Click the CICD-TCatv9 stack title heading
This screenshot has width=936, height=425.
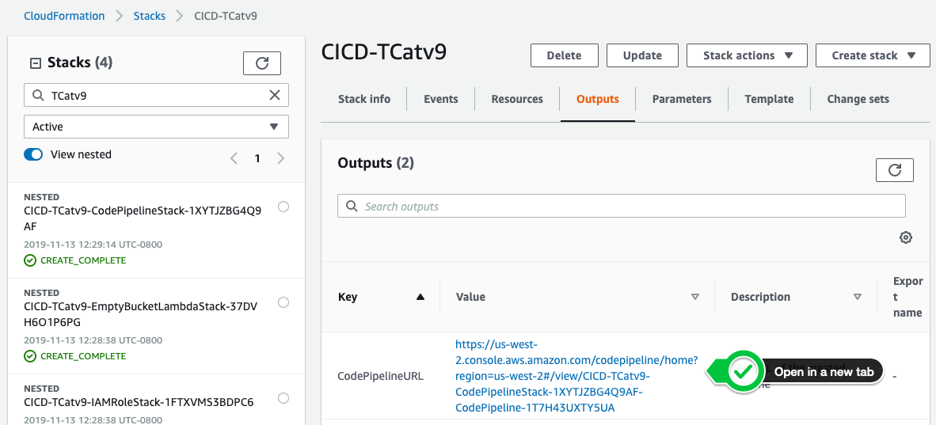[384, 52]
